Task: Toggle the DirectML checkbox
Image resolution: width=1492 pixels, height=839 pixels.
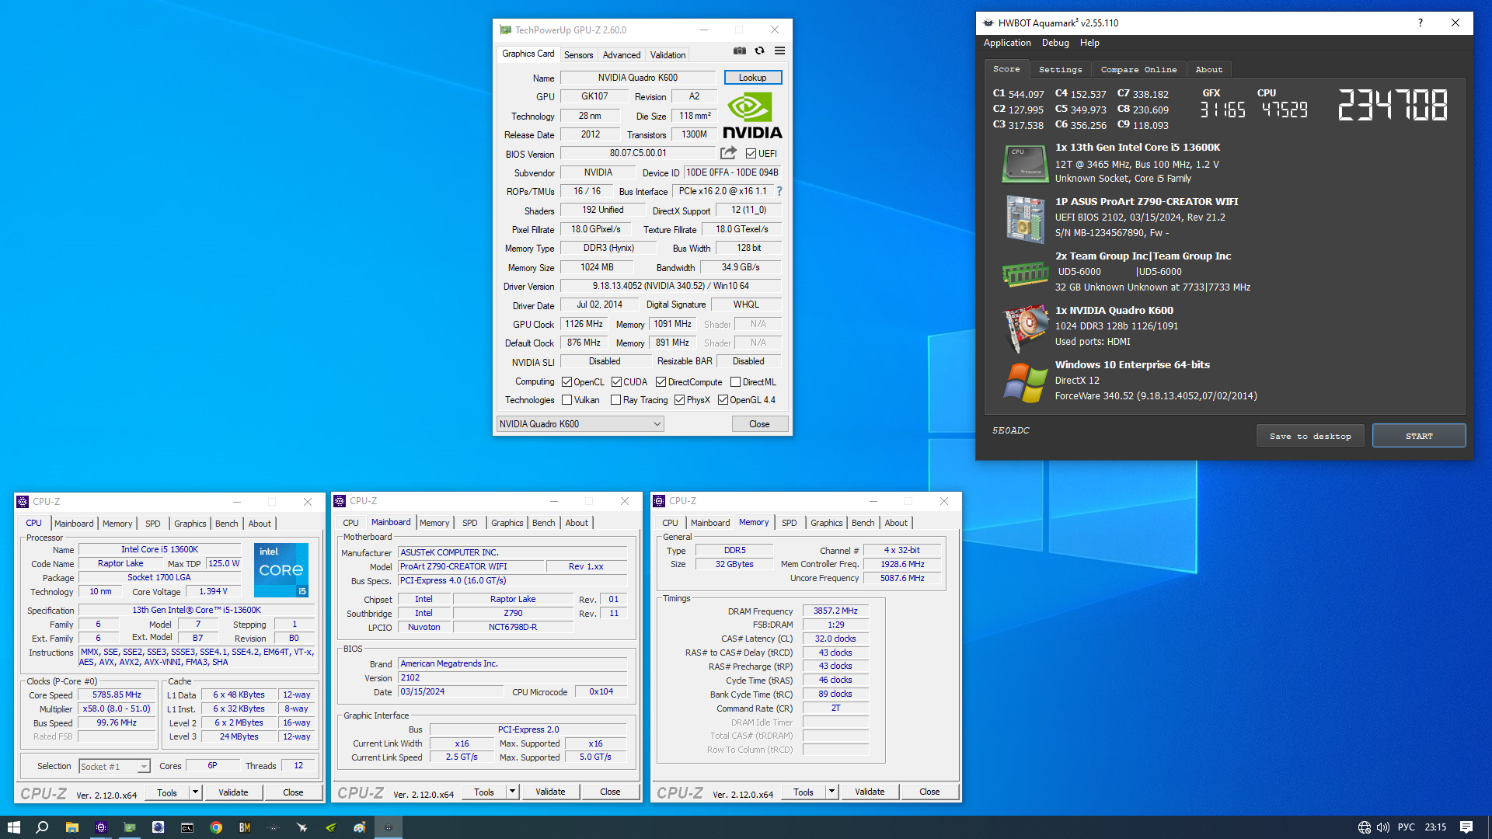Action: [735, 382]
